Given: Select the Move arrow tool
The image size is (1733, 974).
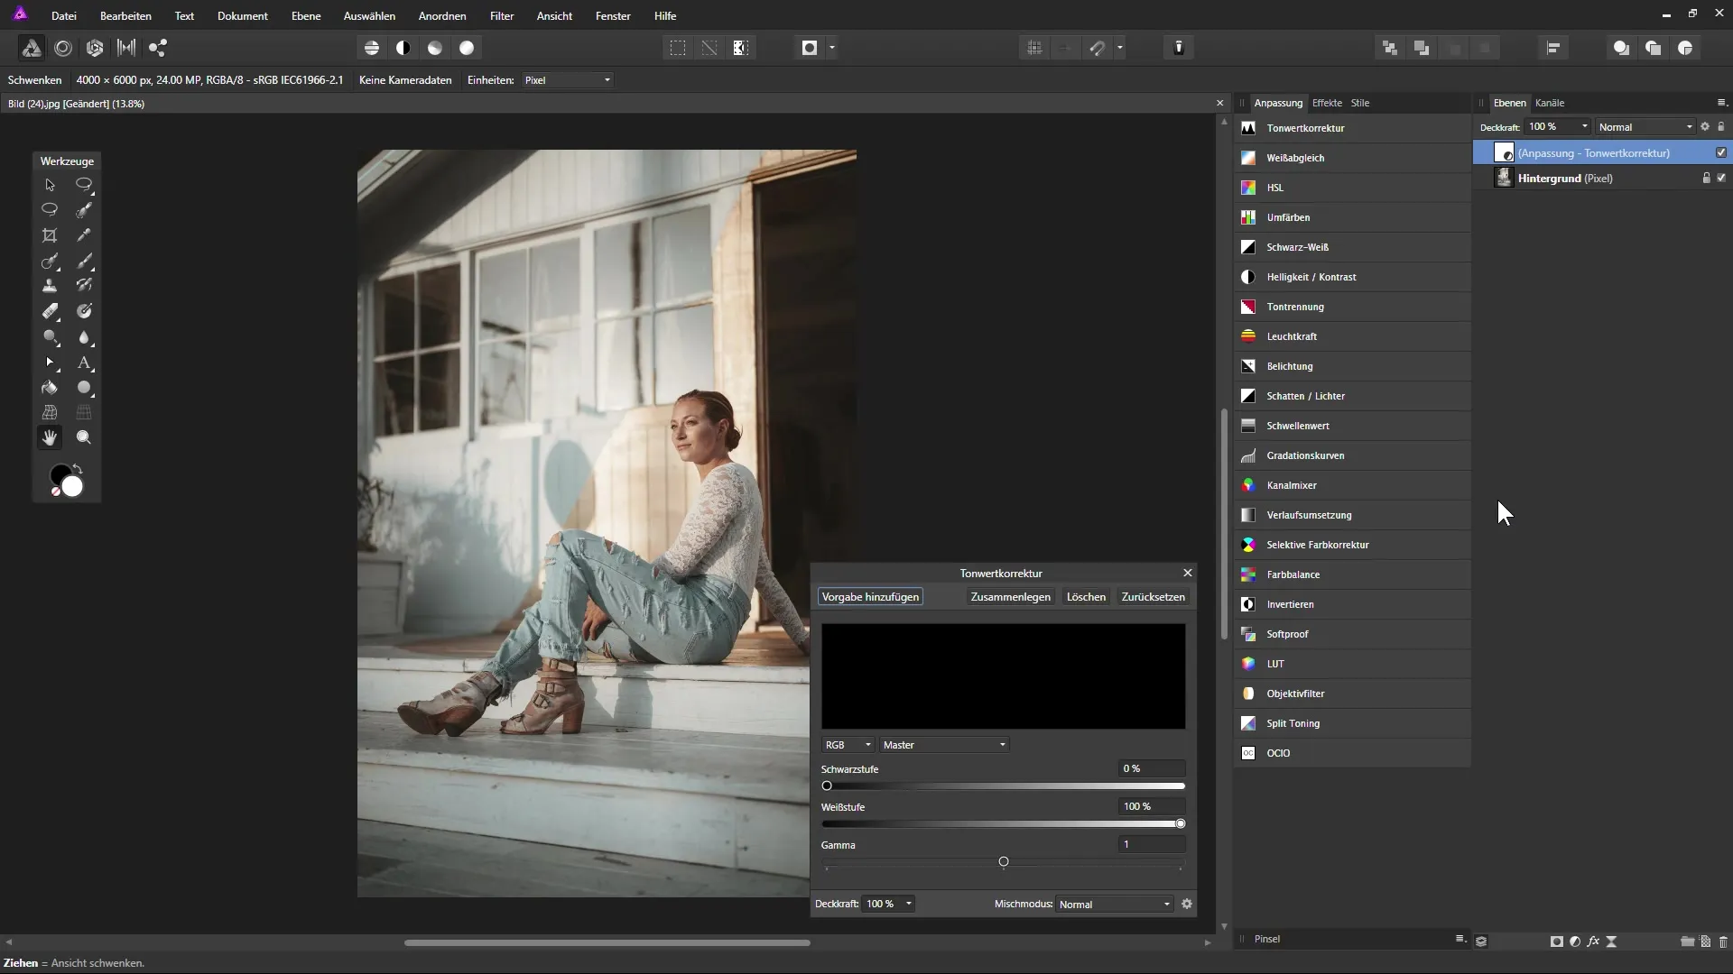Looking at the screenshot, I should (50, 185).
